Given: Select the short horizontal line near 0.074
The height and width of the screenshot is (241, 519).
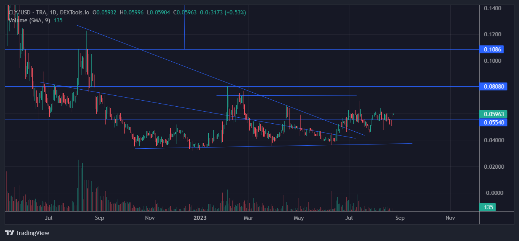Looking at the screenshot, I should [x=286, y=95].
